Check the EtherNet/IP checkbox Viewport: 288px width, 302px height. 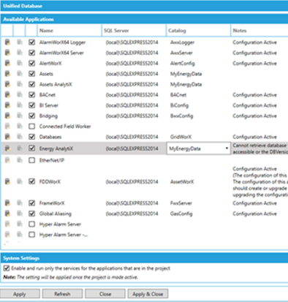coord(31,160)
